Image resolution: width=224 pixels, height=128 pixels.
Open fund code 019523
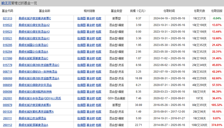point(8,32)
